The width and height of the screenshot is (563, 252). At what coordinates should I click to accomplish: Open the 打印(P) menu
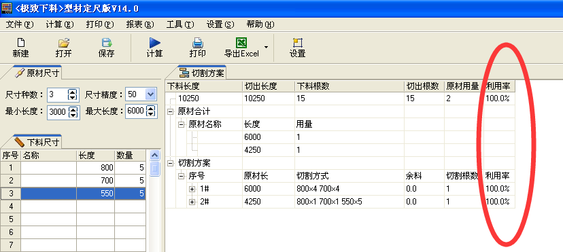click(x=100, y=24)
